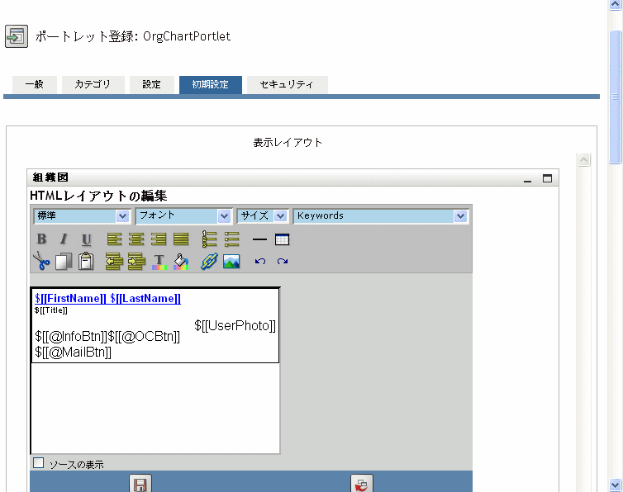623x492 pixels.
Task: Switch to 一般 tab
Action: (35, 84)
